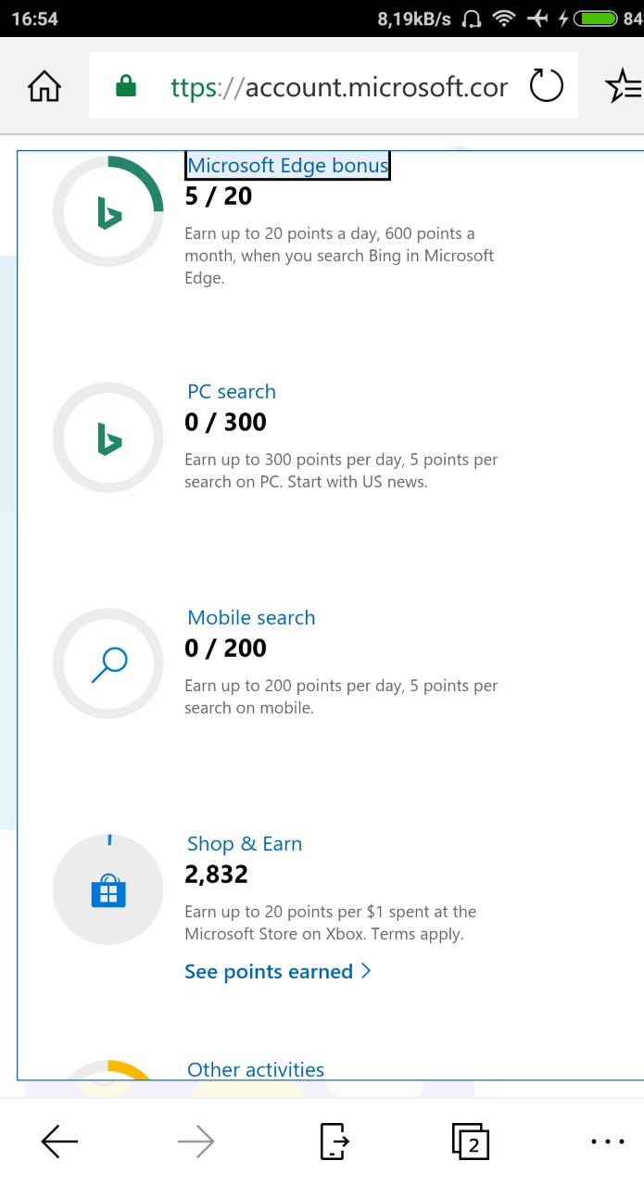Open the Microsoft Edge bonus link
Viewport: 644px width, 1186px height.
coord(287,166)
